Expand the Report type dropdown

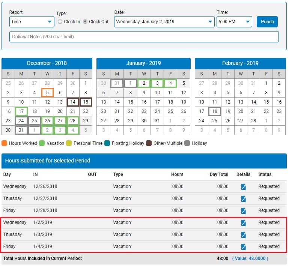point(32,22)
